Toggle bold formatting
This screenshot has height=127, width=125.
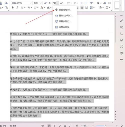pos(13,8)
